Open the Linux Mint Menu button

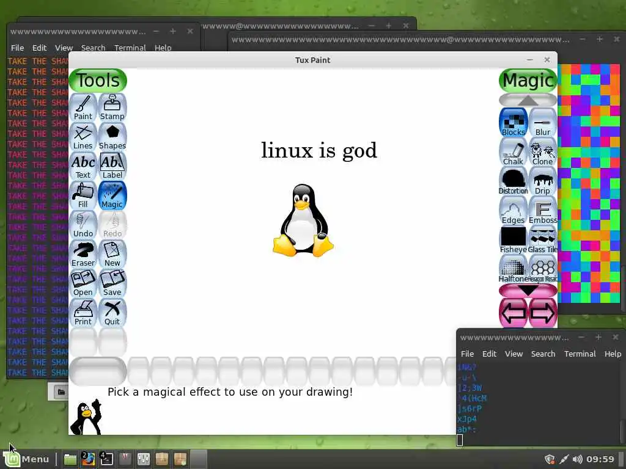(x=26, y=459)
